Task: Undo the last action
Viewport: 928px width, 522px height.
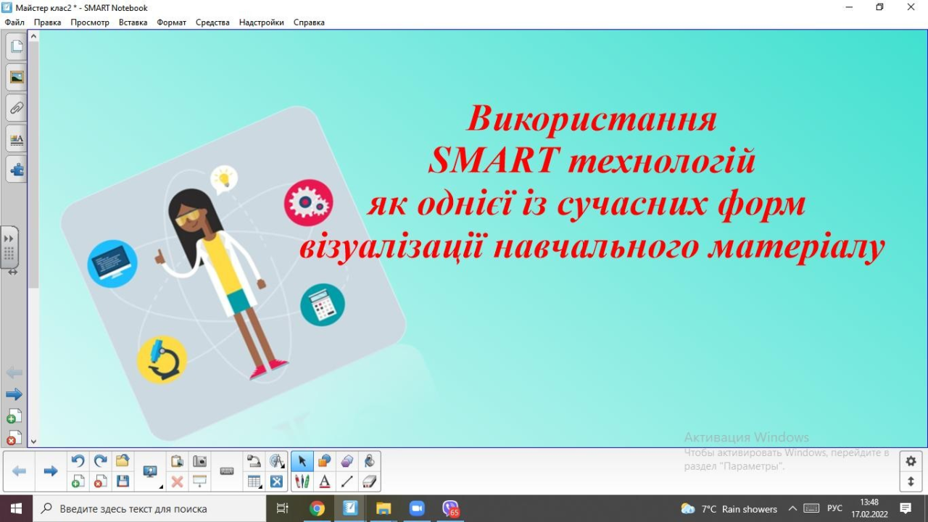Action: click(78, 461)
